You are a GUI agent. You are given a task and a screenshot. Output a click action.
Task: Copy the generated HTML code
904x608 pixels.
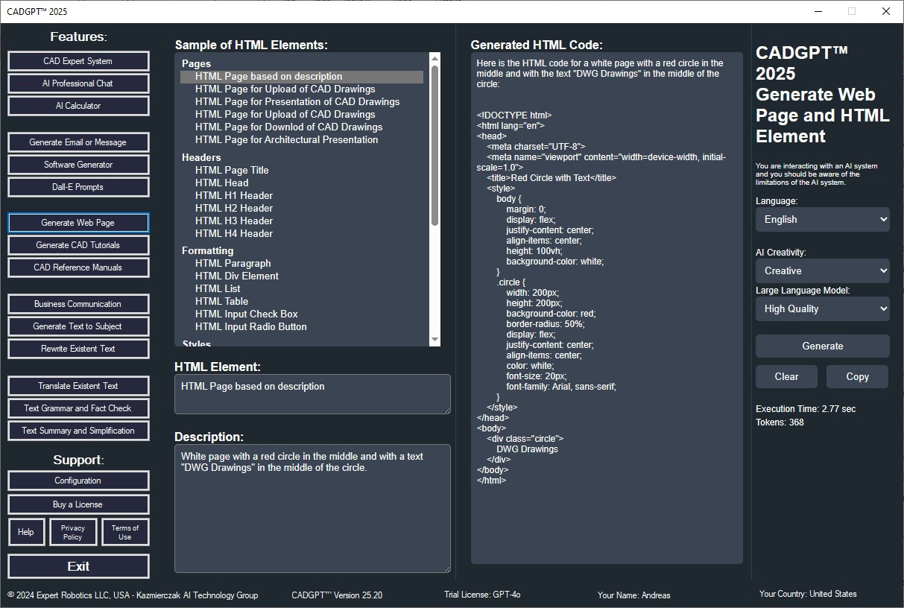(x=857, y=376)
